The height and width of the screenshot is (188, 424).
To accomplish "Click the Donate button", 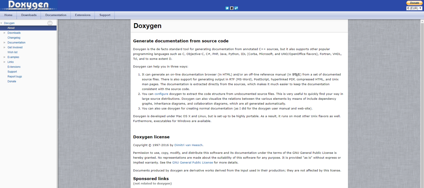I will 414,3.
